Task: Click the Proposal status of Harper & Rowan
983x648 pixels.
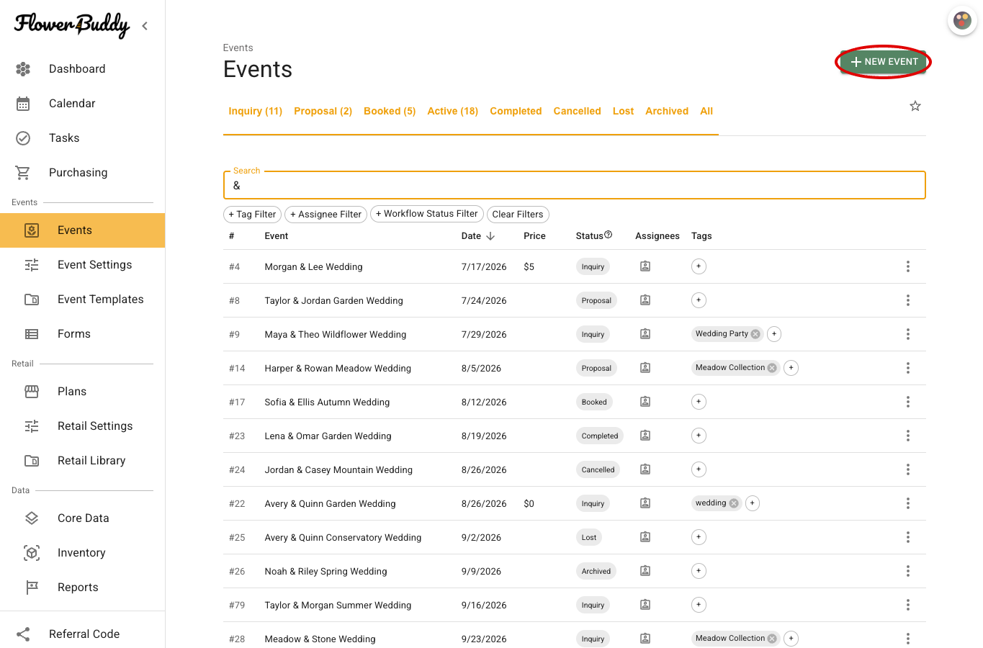Action: [x=596, y=368]
